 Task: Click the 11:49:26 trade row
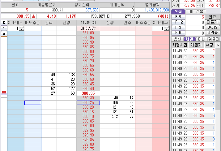coord(194,63)
